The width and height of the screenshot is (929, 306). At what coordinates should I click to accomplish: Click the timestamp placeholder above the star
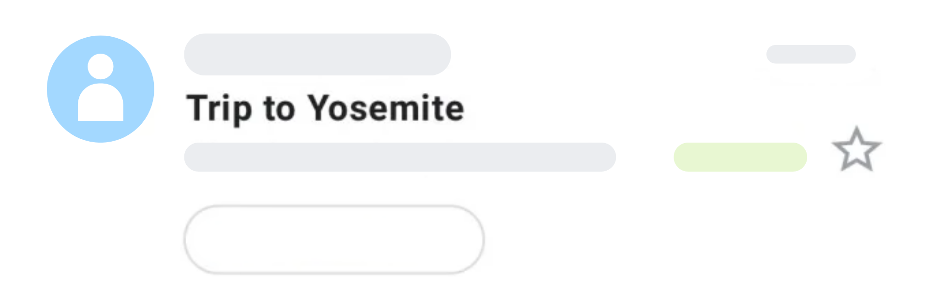pos(811,54)
